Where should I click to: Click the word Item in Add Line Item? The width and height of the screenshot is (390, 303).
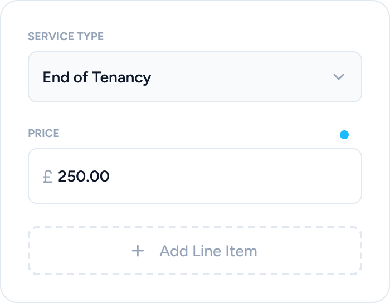tap(241, 251)
